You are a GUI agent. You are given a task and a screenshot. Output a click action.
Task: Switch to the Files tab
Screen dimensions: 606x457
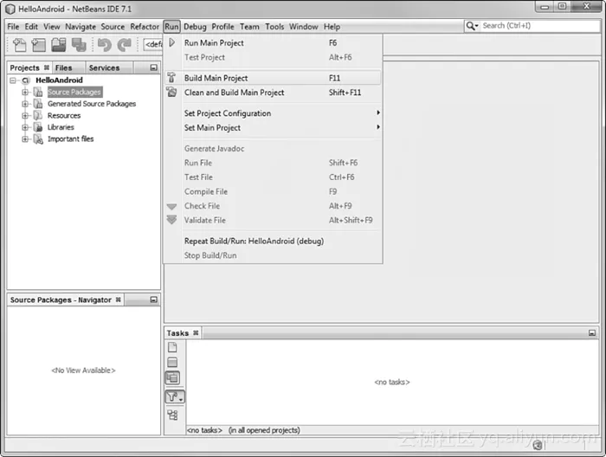[x=64, y=68]
